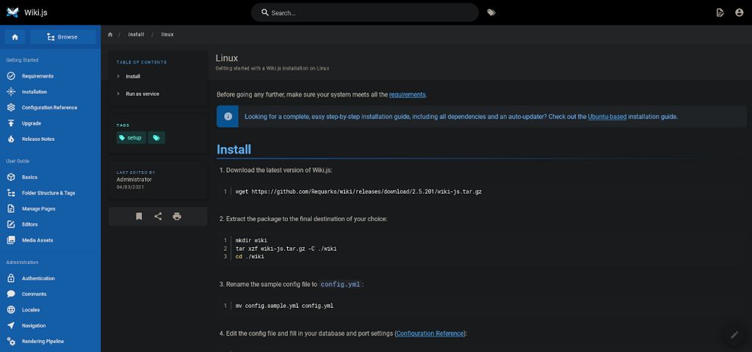Click the 'Administrator' last edited name

tap(134, 180)
